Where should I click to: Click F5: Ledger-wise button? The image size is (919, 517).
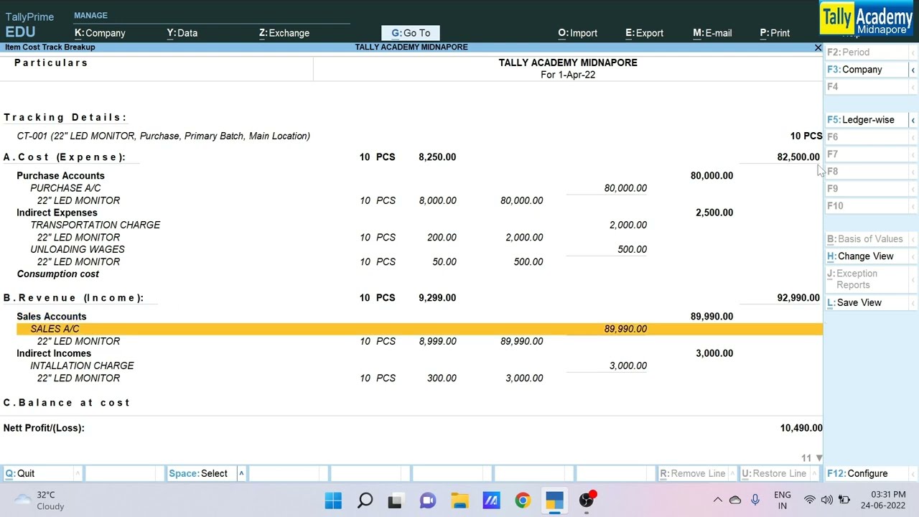867,120
